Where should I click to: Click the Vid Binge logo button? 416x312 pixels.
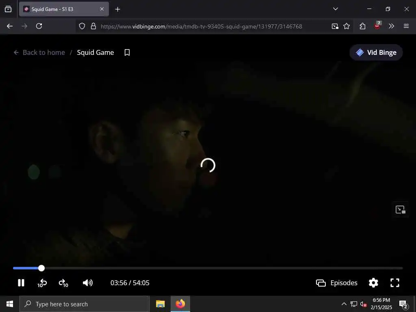(x=376, y=52)
